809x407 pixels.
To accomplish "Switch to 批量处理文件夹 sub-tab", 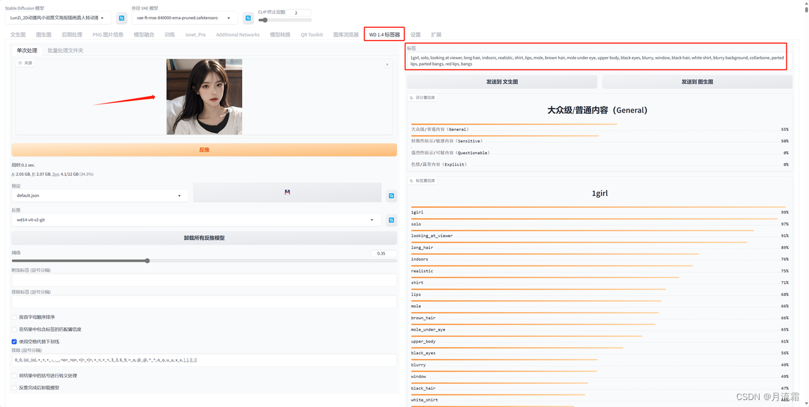I will point(65,51).
